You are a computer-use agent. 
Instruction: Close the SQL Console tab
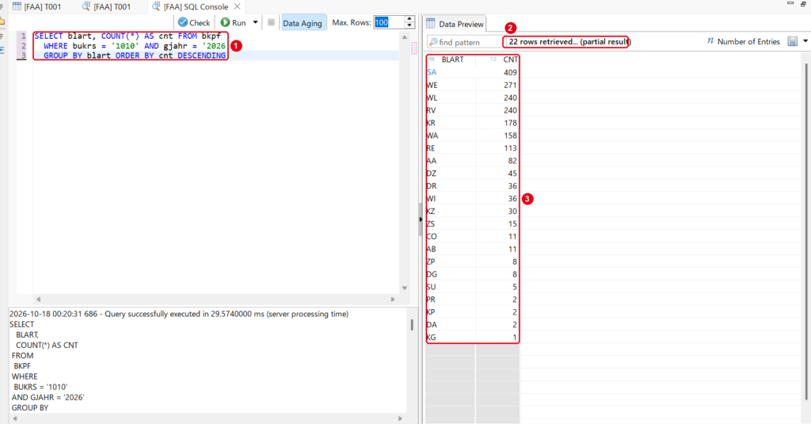click(x=237, y=6)
